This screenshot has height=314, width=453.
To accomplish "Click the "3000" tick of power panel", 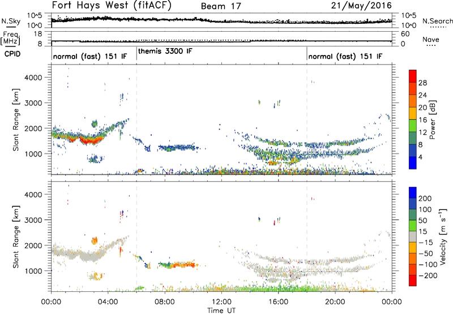I will click(x=33, y=103).
